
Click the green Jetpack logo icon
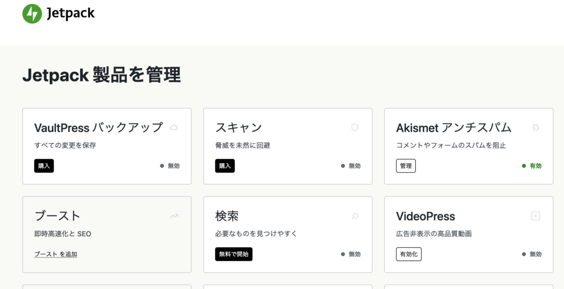click(x=32, y=14)
